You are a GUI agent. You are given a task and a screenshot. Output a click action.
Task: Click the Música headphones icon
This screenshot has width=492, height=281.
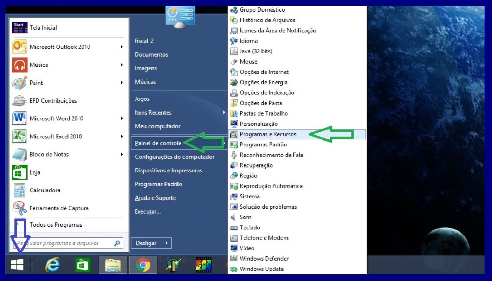click(x=20, y=65)
